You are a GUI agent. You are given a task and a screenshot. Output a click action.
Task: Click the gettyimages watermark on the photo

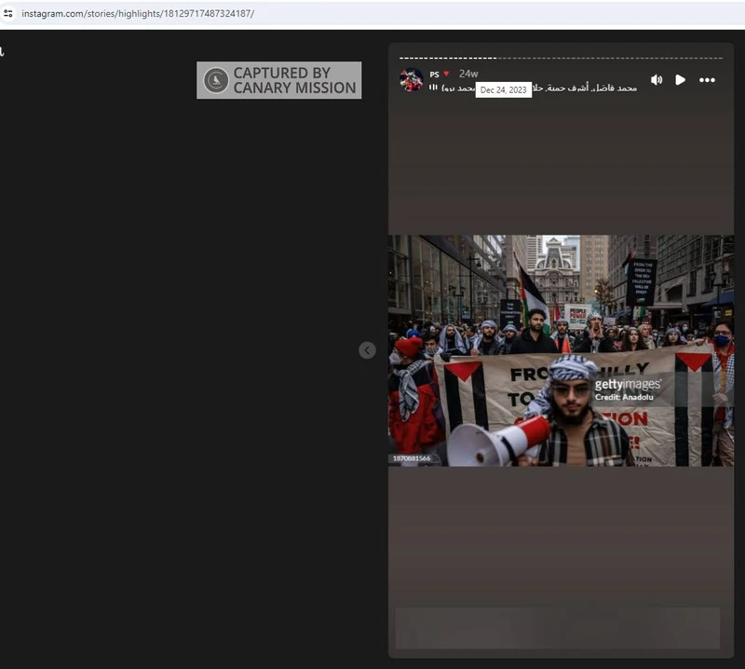click(x=629, y=385)
